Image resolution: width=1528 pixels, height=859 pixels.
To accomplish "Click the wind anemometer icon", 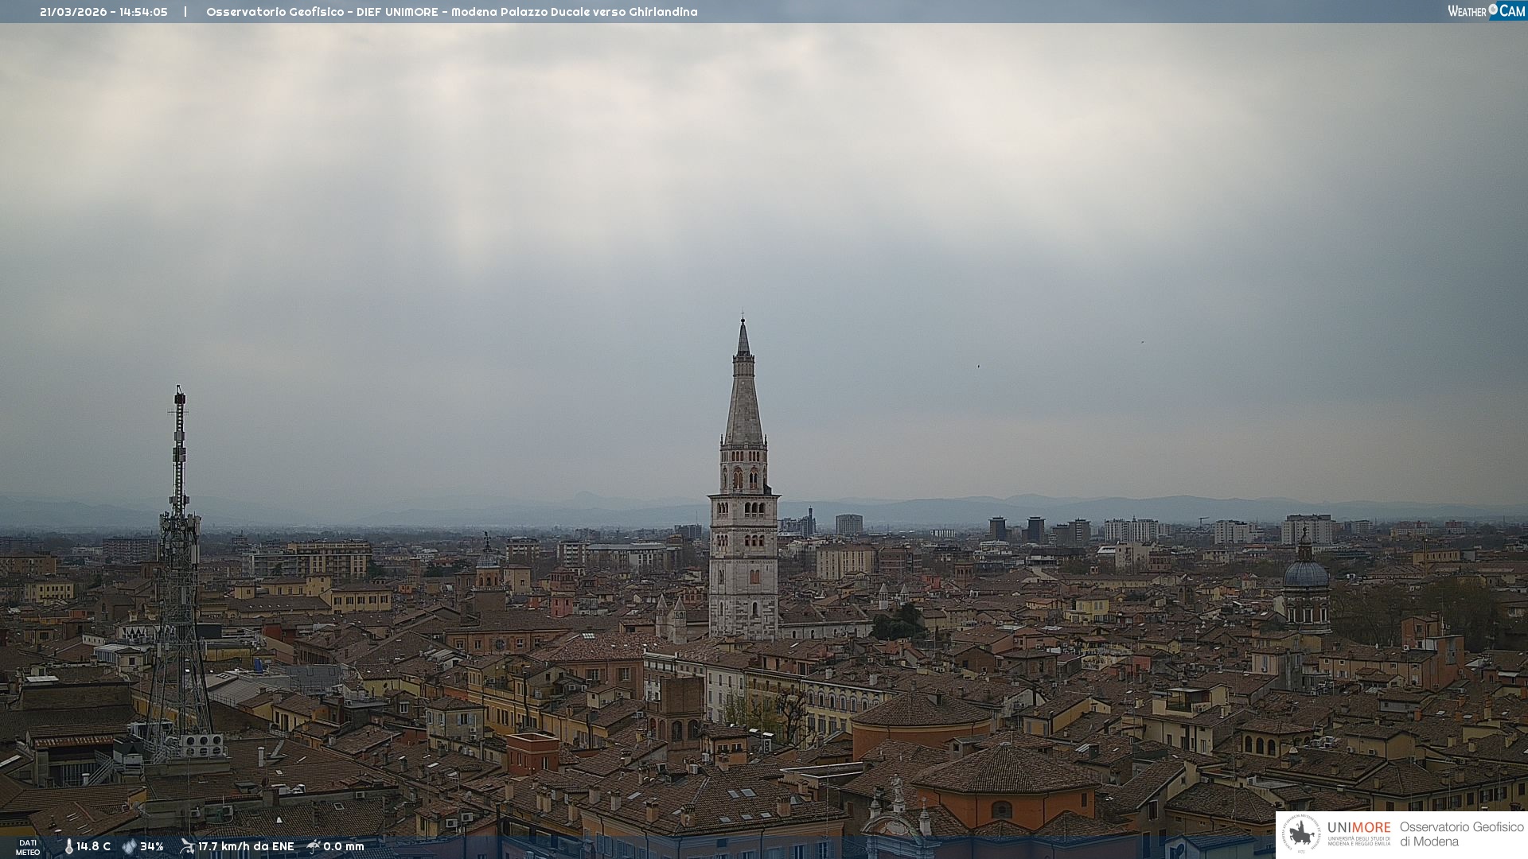I will (187, 846).
